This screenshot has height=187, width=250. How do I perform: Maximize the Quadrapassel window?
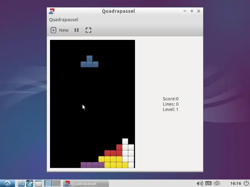point(192,11)
